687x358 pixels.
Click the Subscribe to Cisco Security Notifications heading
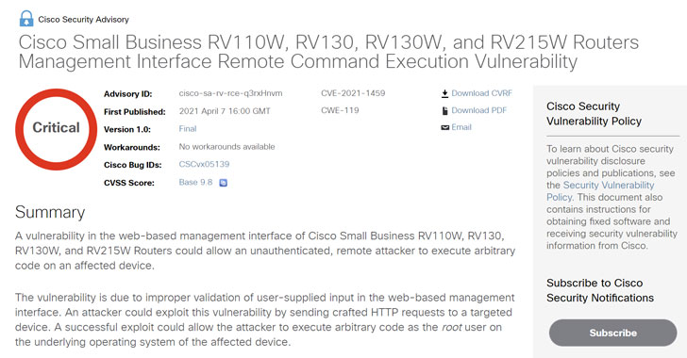coord(600,290)
